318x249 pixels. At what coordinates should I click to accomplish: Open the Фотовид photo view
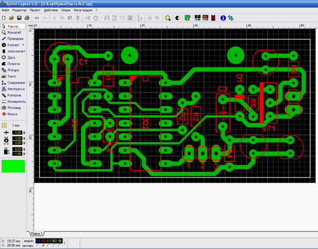(13, 108)
